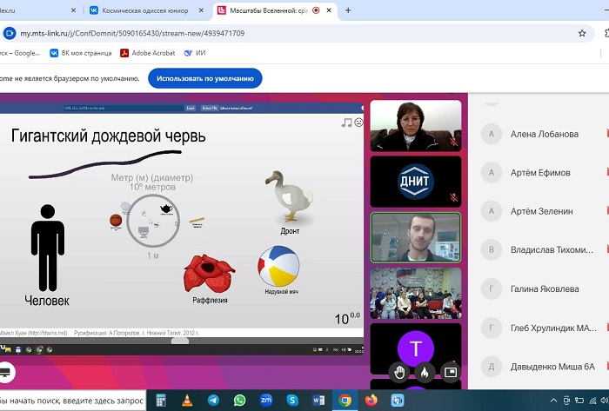Viewport: 609px width, 411px height.
Task: Open Zoom app from taskbar
Action: 265,401
